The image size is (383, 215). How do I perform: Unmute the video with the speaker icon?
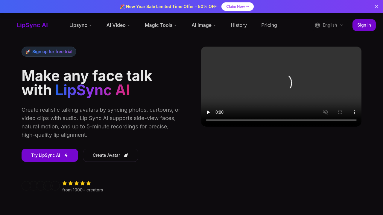[x=326, y=112]
